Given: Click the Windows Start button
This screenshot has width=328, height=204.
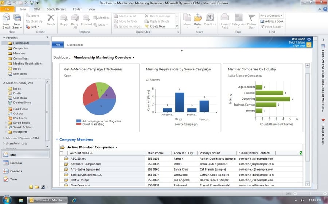Looking at the screenshot, I should (7, 200).
